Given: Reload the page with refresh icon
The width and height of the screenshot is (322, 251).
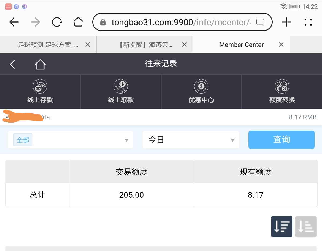Looking at the screenshot, I should tap(57, 22).
